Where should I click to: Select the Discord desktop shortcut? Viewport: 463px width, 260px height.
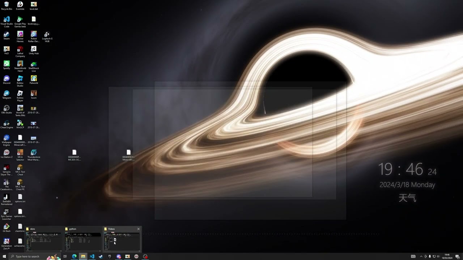7,80
